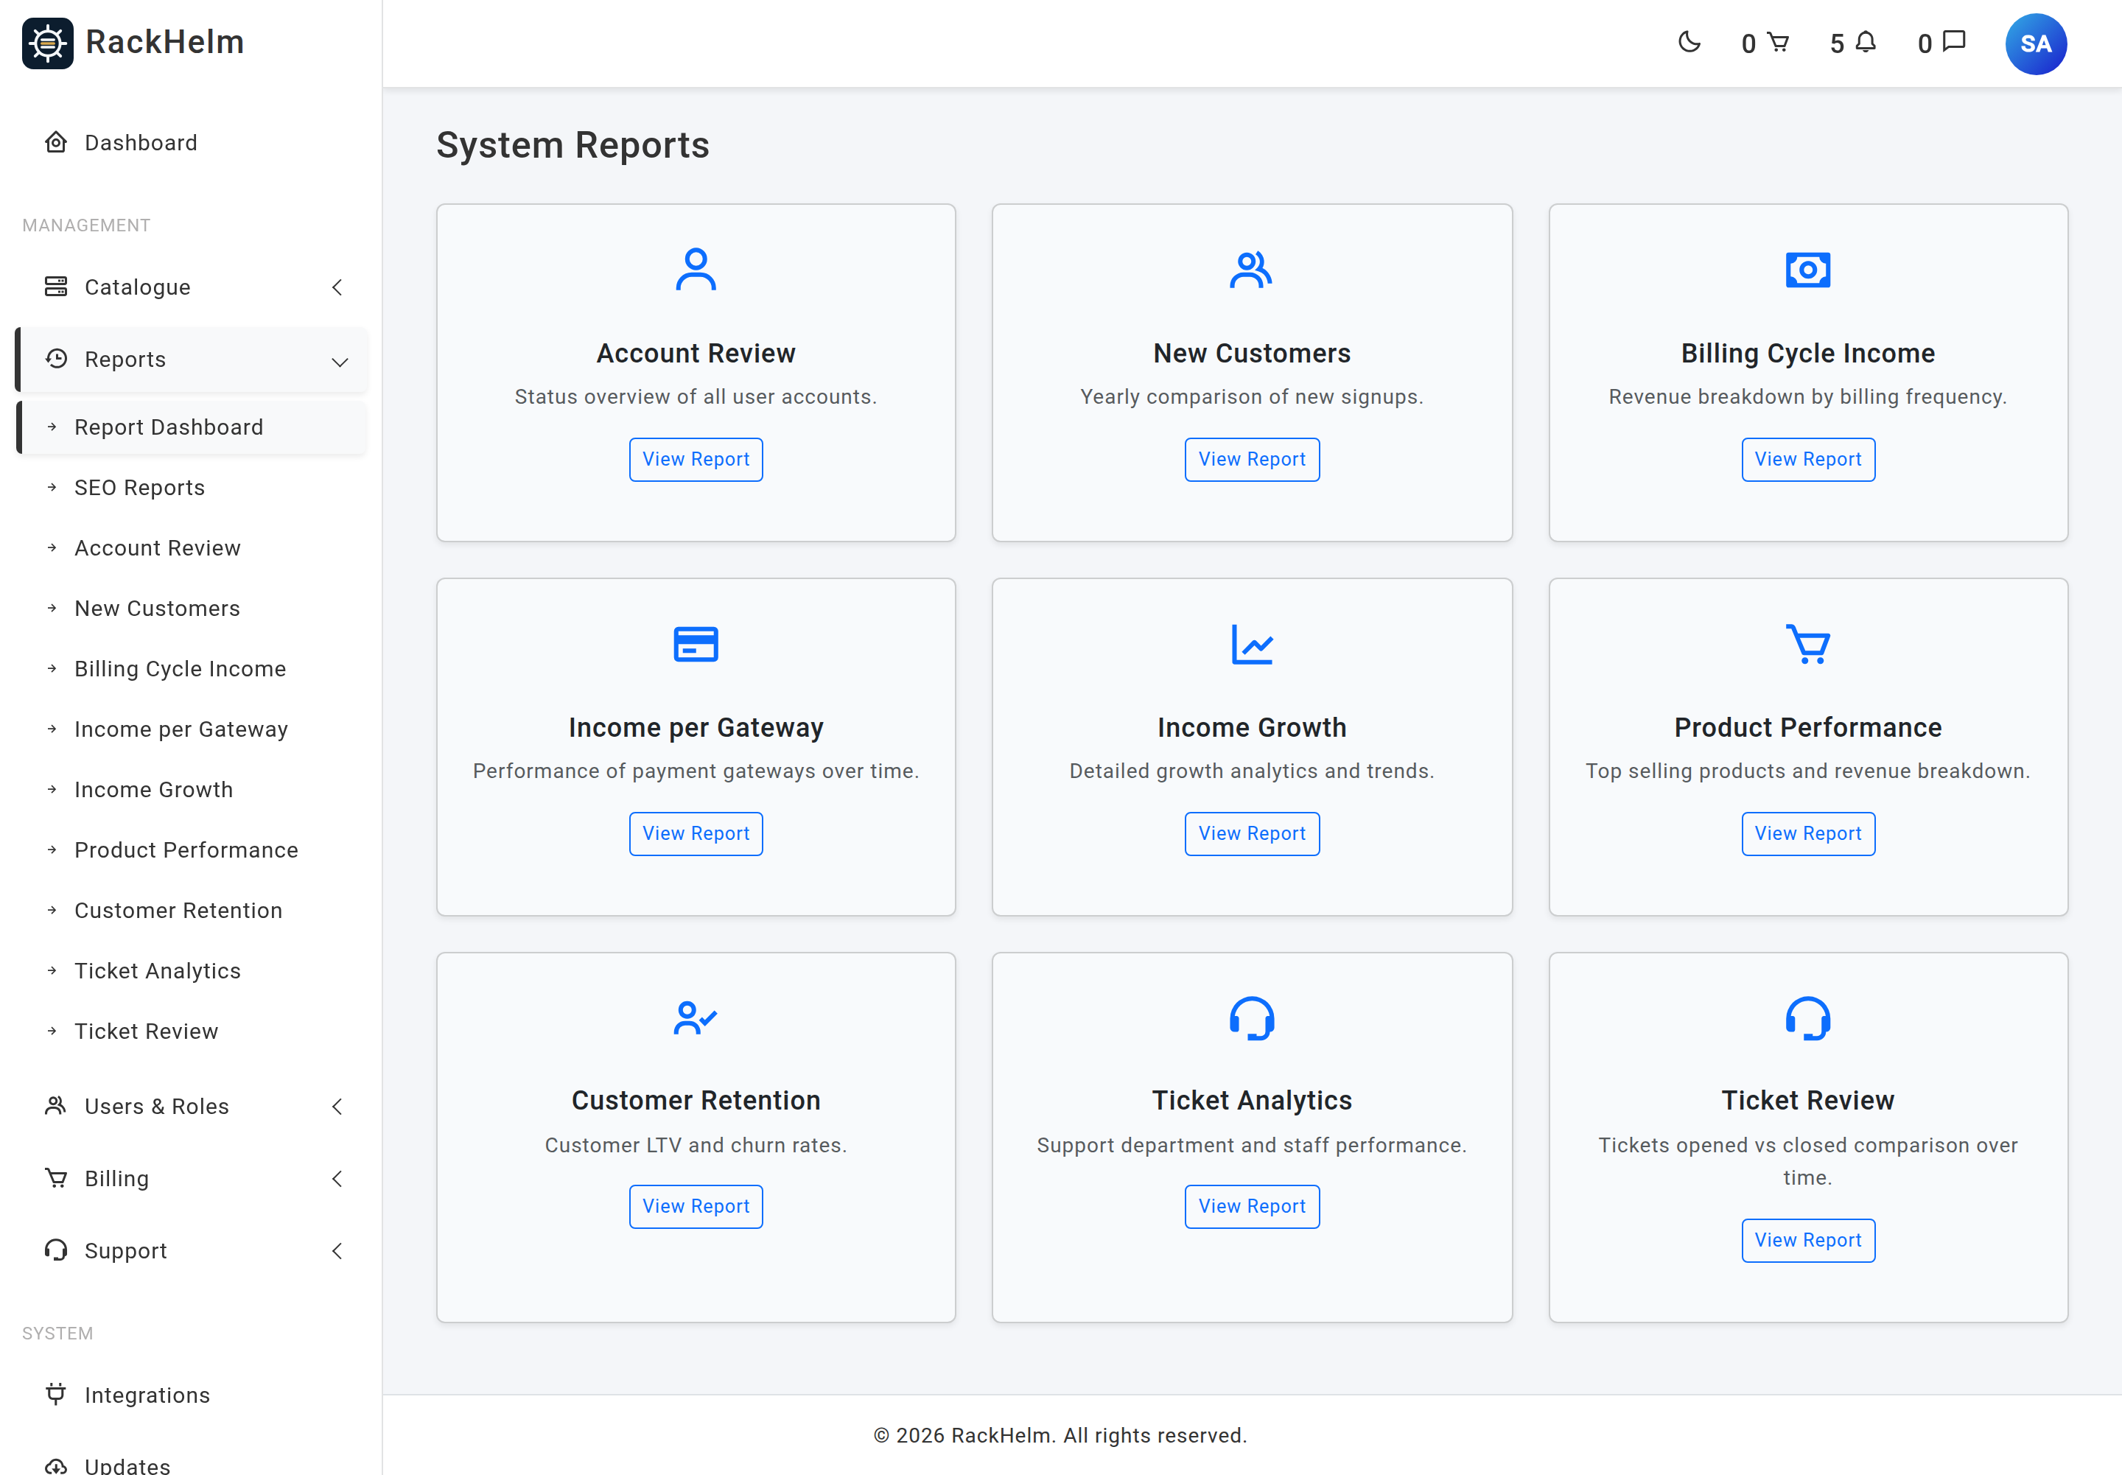Screen dimensions: 2122x1475
Task: Click the New Customers people icon
Action: (1250, 270)
